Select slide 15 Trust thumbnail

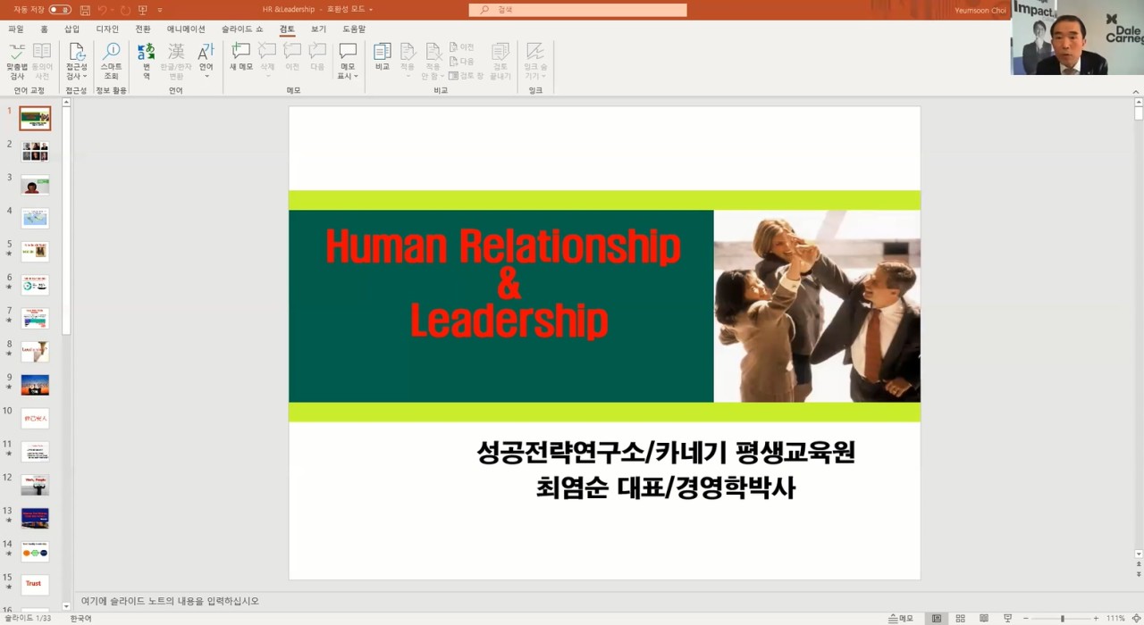[x=35, y=584]
